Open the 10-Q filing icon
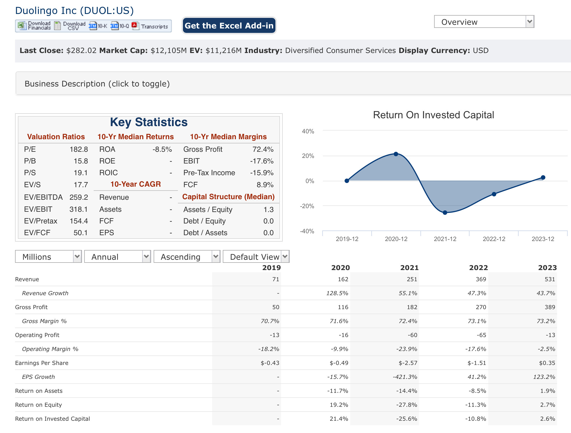This screenshot has width=571, height=433. point(114,26)
